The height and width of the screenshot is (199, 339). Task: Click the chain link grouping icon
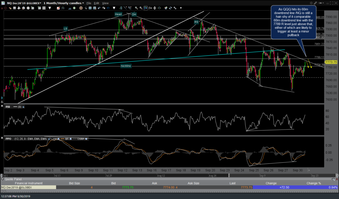point(315,3)
